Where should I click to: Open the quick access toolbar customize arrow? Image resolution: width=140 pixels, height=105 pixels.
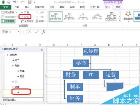pyautogui.click(x=34, y=2)
